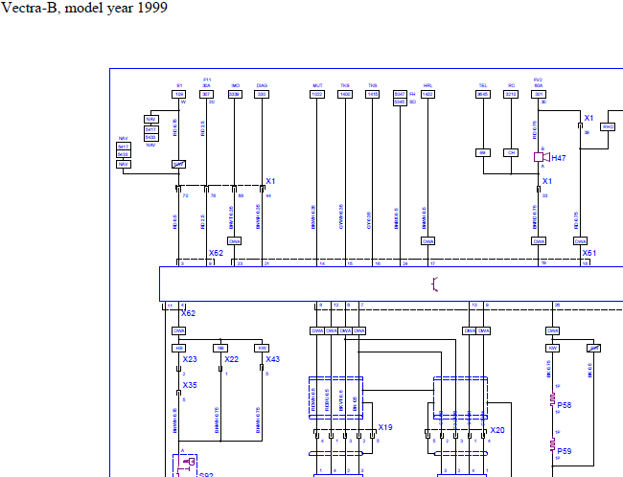
Task: Click the X62 label beside pin 9
Action: point(217,253)
